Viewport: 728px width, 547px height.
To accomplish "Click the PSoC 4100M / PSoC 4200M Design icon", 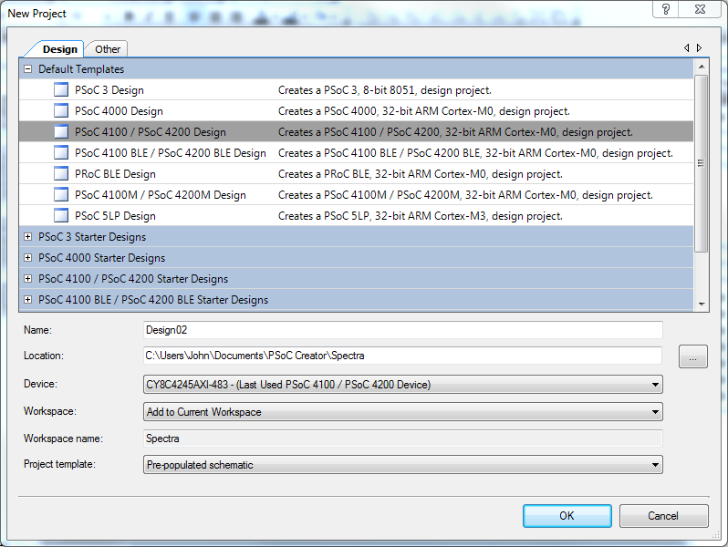I will coord(61,194).
